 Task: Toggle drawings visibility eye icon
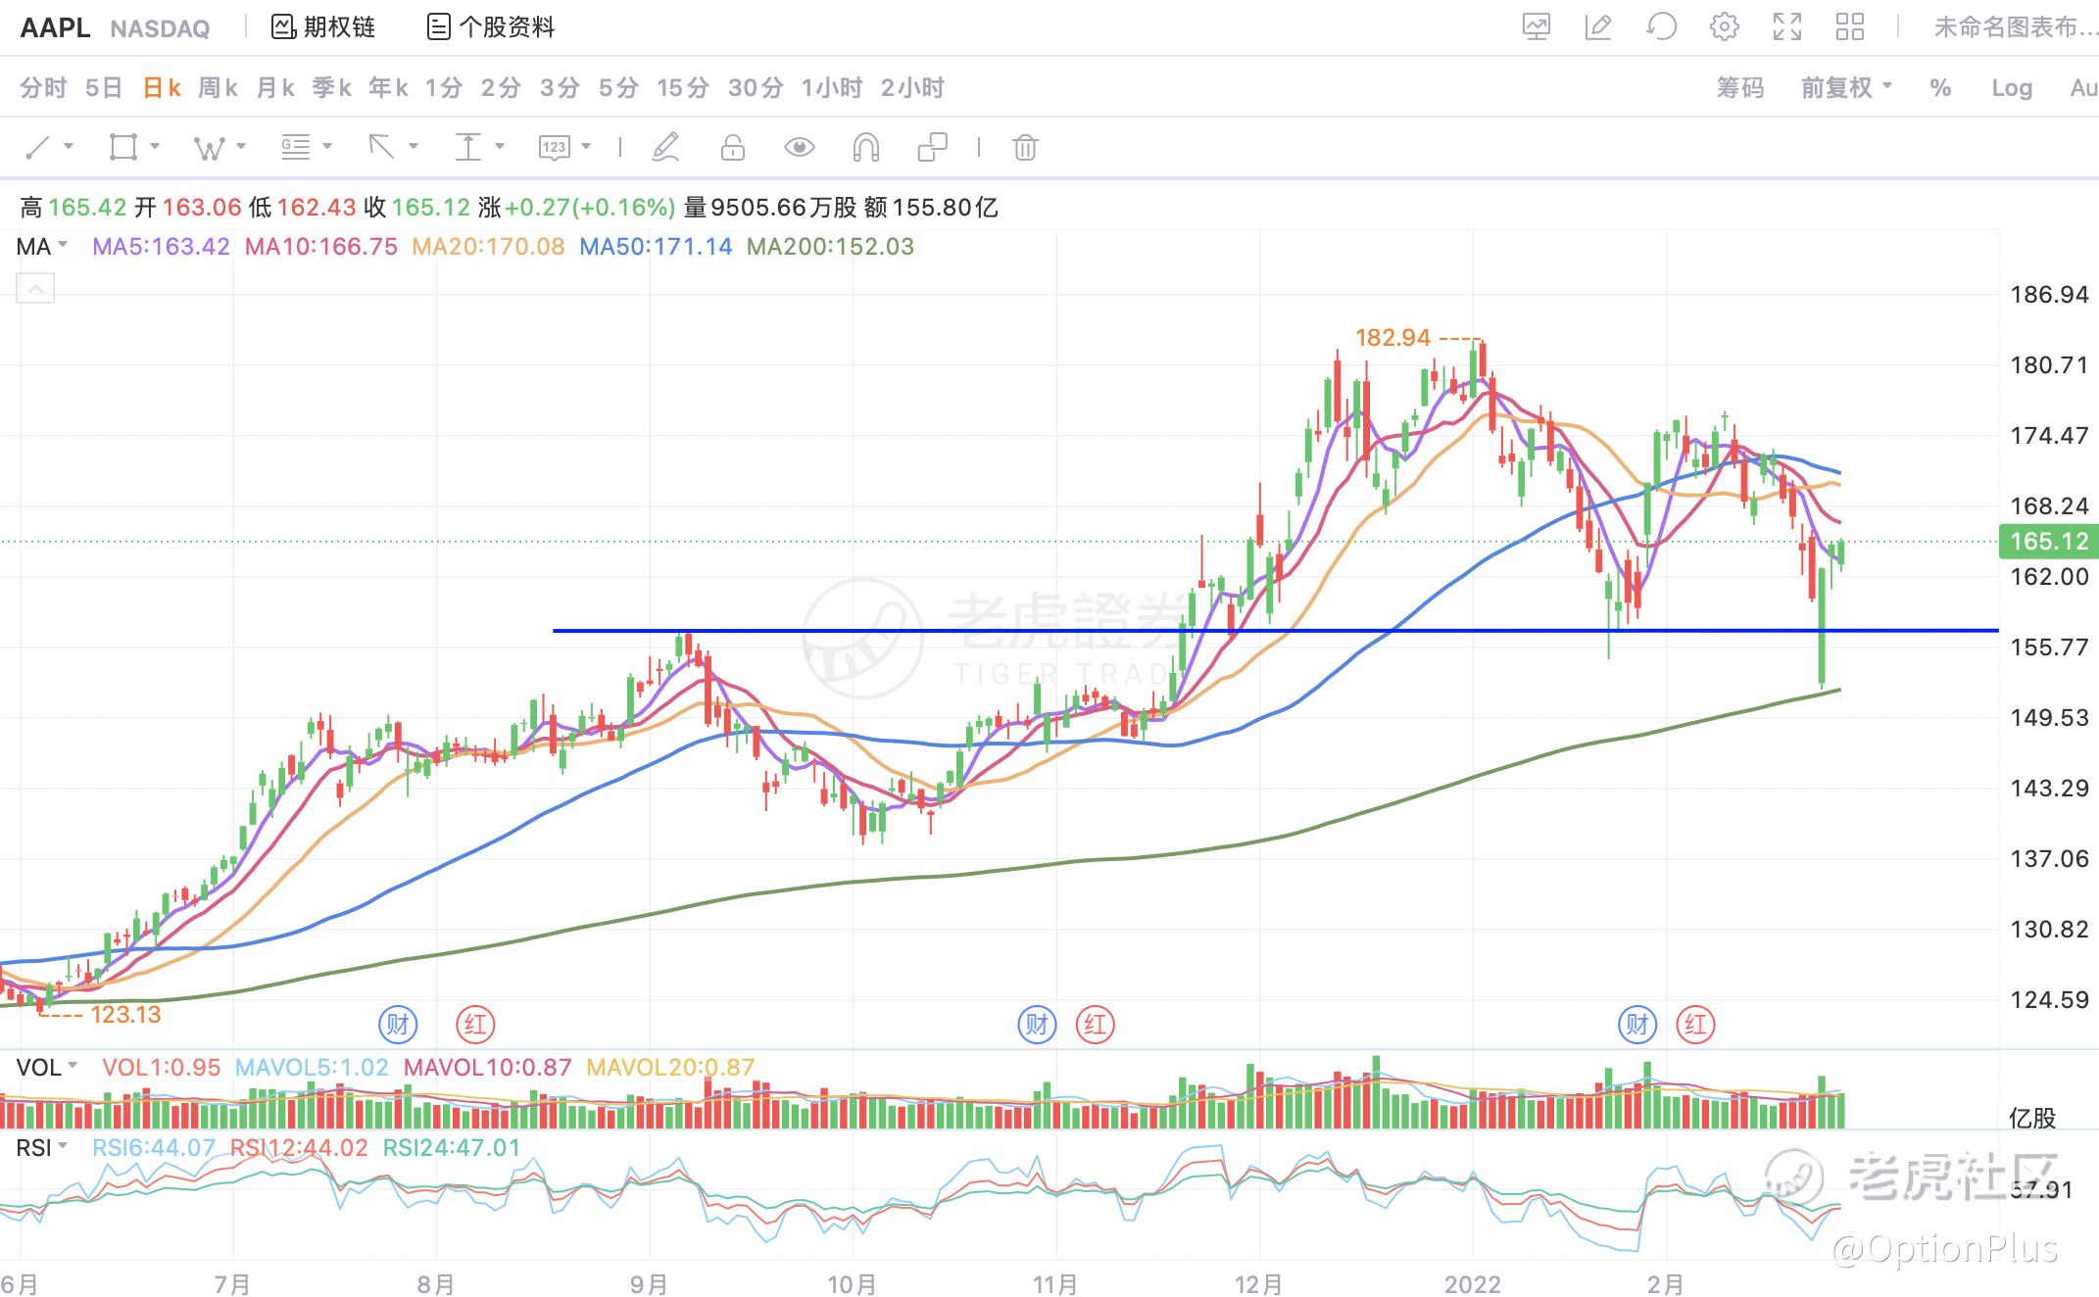[x=800, y=148]
